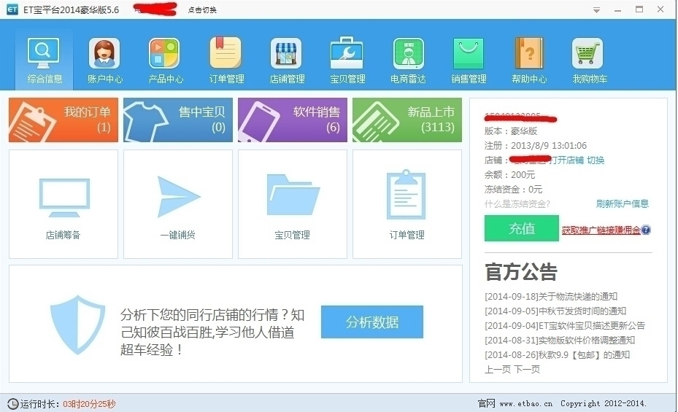Click 打开店铺 link
Screen dimensions: 678x412
(x=567, y=160)
